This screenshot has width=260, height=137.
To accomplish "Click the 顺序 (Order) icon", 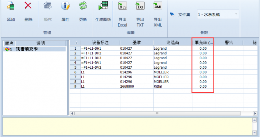I will tap(48, 5).
